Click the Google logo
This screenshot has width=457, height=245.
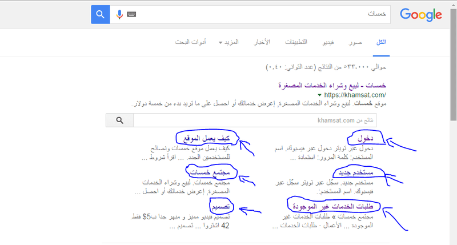coord(421,15)
